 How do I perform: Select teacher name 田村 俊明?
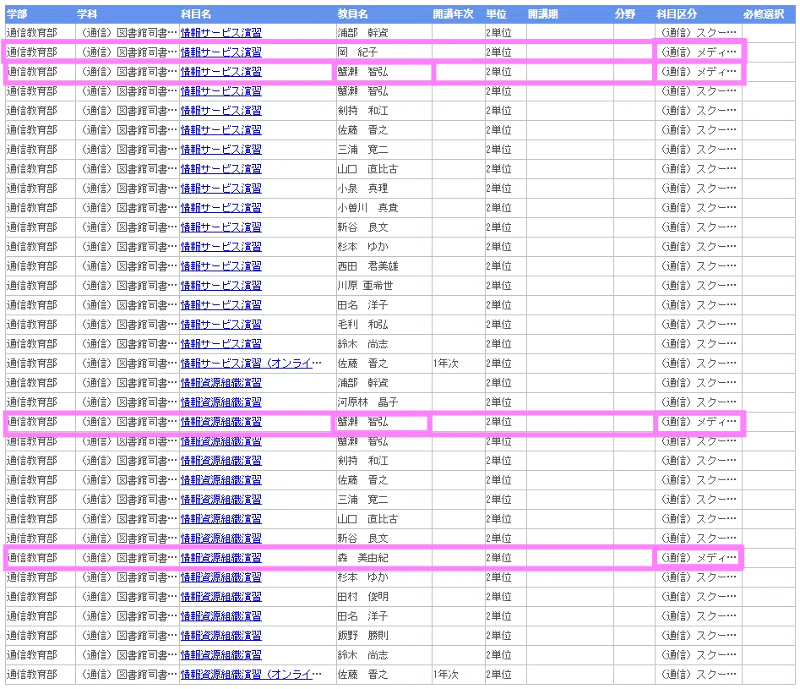tap(362, 597)
